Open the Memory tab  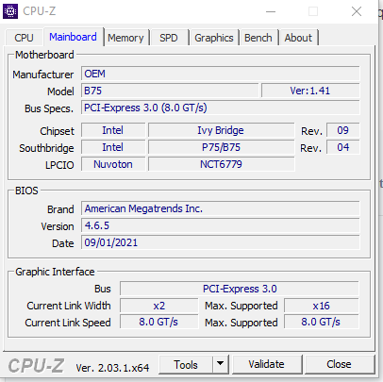pyautogui.click(x=125, y=38)
